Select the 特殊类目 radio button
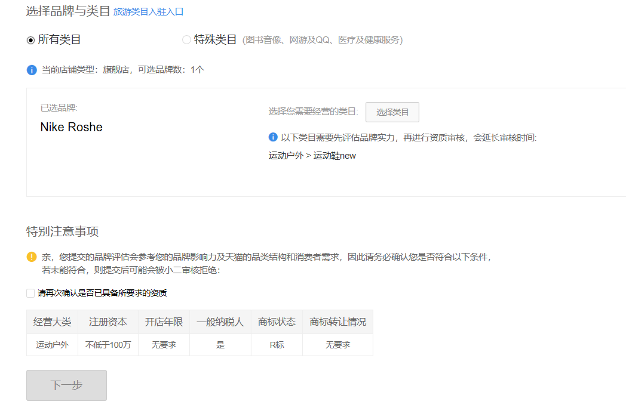 coord(186,39)
